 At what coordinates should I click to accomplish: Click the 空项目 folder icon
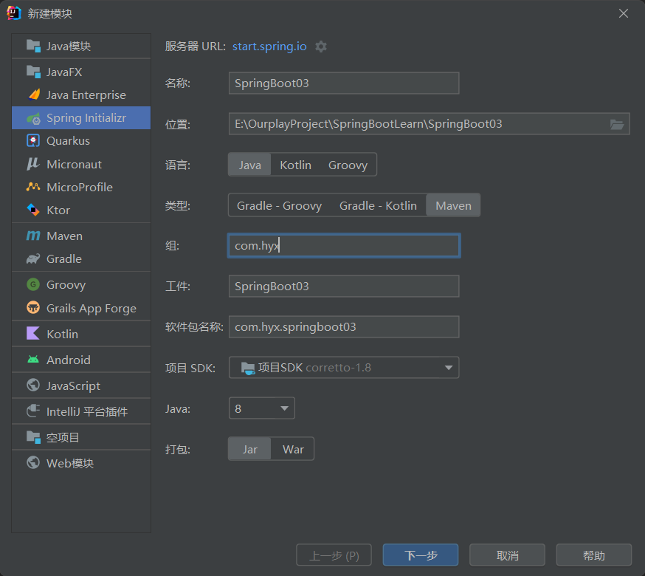coord(33,437)
